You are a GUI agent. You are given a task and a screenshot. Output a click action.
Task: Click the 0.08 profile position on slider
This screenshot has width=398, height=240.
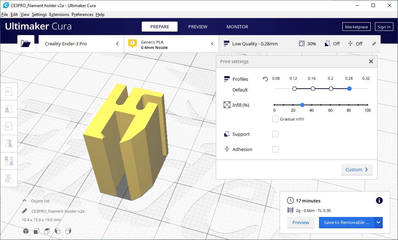[276, 89]
